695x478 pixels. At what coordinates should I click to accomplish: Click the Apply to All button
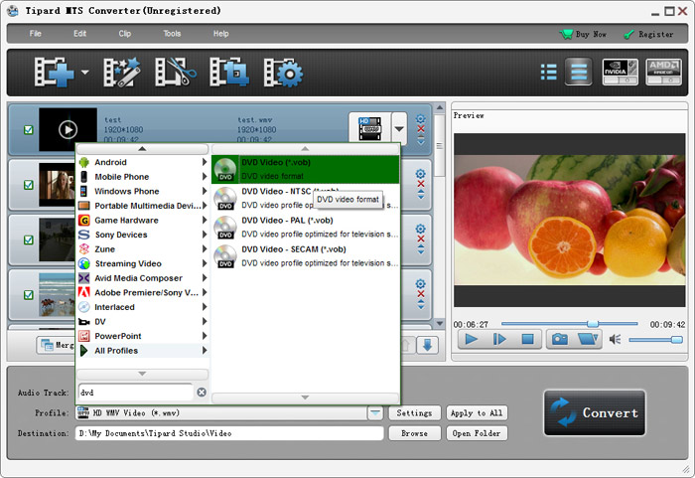tap(477, 413)
